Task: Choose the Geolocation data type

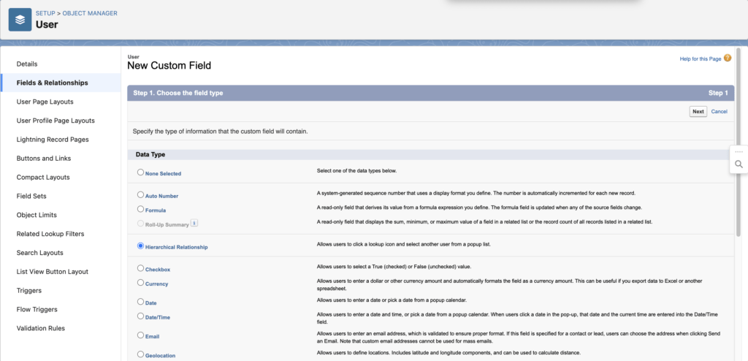Action: coord(141,354)
